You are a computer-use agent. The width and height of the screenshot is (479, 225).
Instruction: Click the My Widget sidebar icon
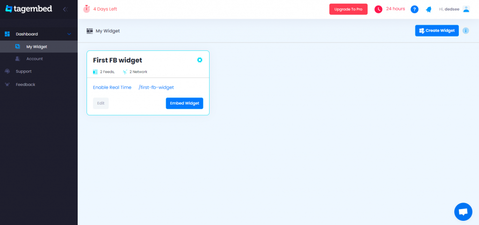click(x=18, y=47)
